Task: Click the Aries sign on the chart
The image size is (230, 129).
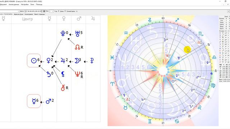Action: 112,84
